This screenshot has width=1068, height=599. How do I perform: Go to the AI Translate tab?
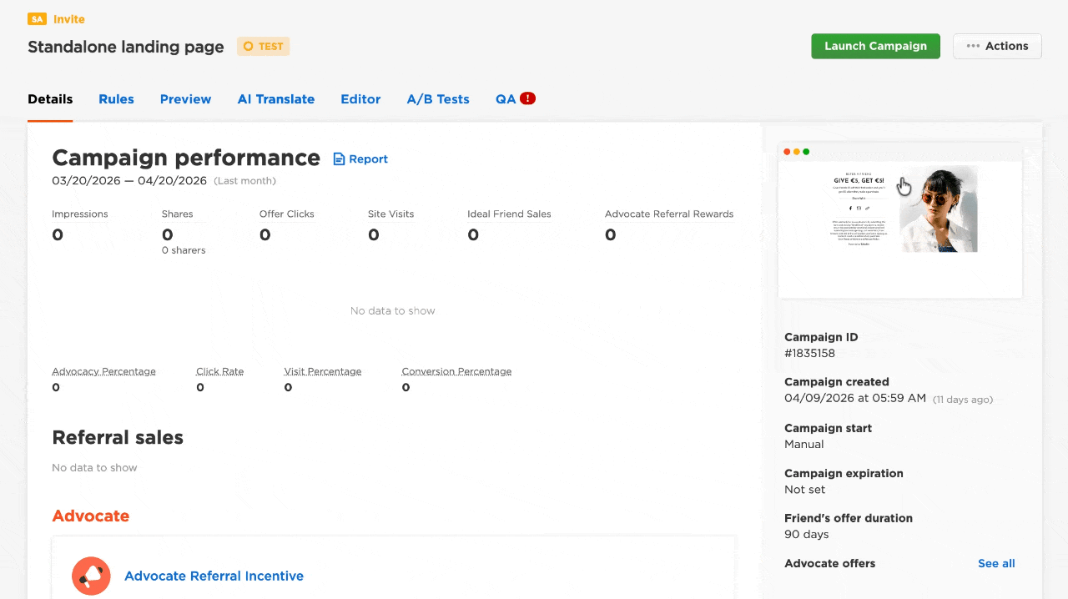coord(275,99)
